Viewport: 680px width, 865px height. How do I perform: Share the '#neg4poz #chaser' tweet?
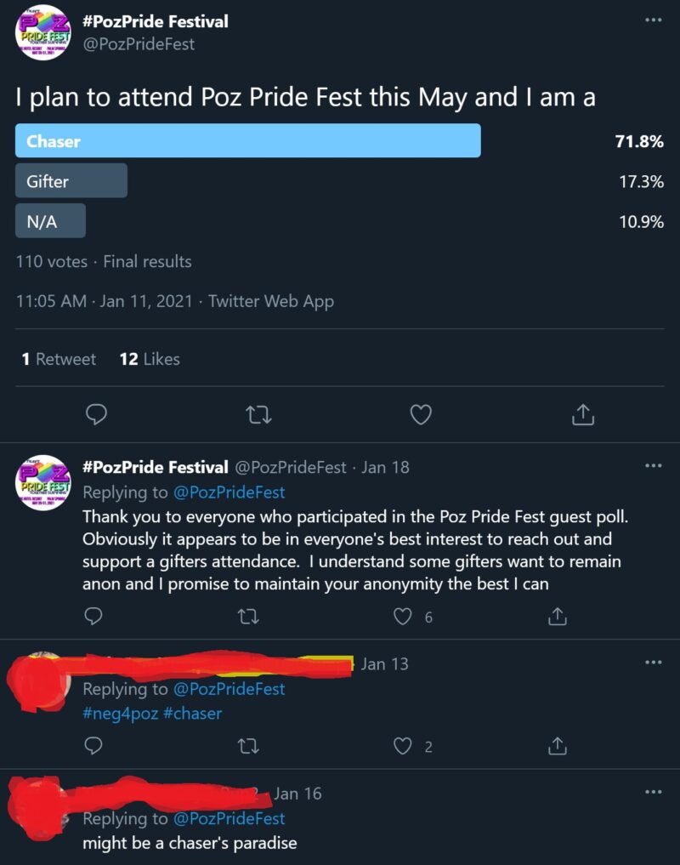558,746
